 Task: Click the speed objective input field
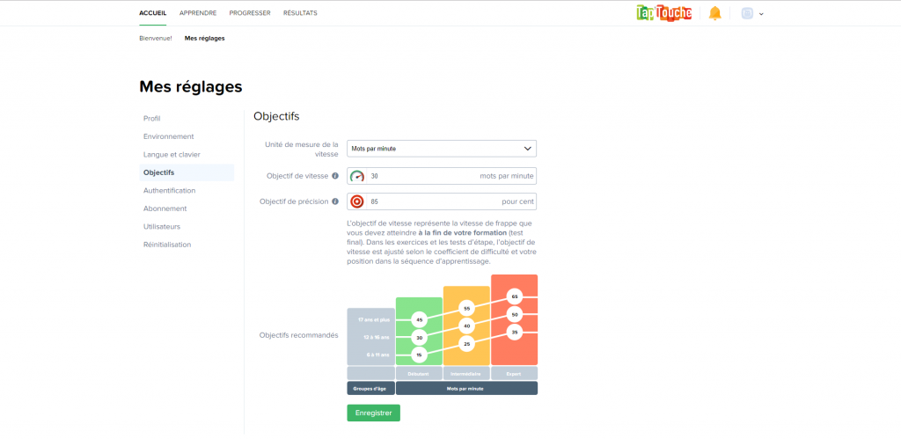422,176
